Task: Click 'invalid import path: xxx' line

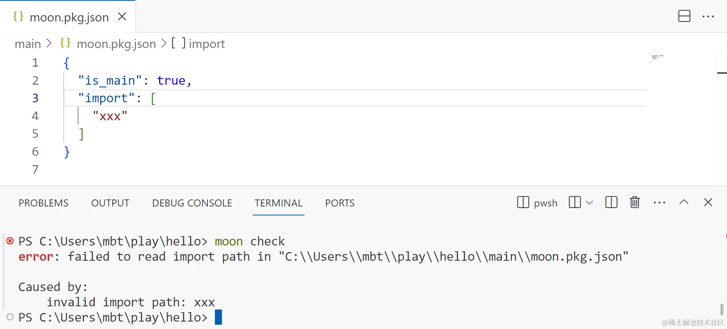Action: point(131,302)
